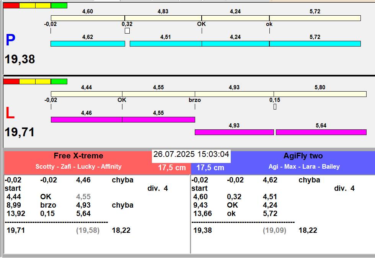Click the 'Free X-treme' team header

(78, 156)
